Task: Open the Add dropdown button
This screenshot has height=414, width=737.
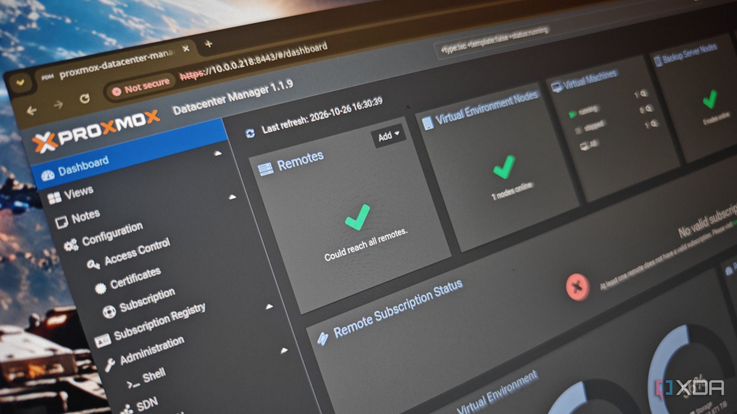Action: 388,136
